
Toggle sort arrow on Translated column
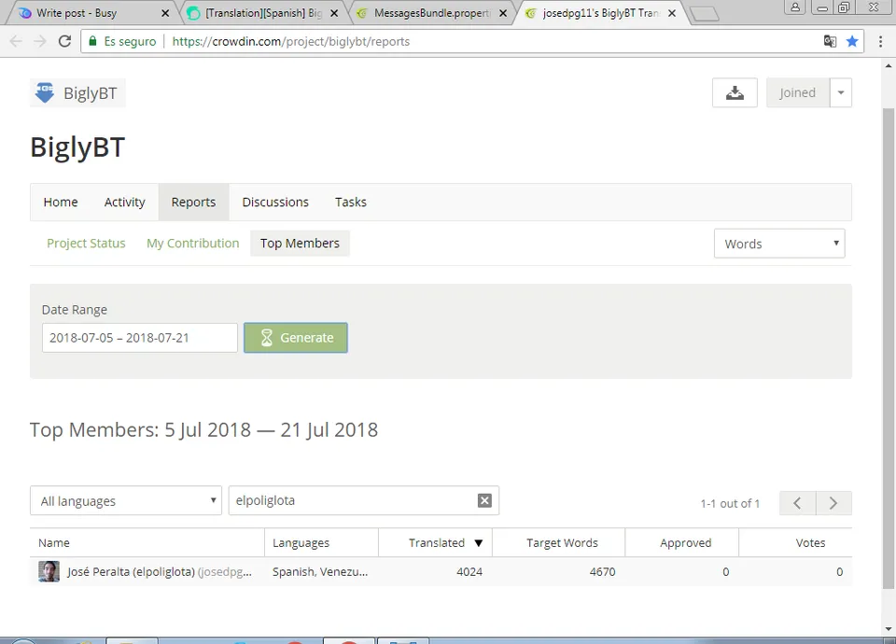pyautogui.click(x=479, y=543)
